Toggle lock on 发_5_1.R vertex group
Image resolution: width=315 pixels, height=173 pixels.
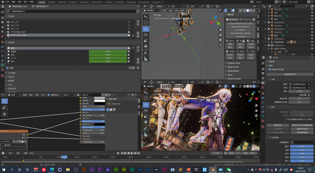[x=129, y=22]
